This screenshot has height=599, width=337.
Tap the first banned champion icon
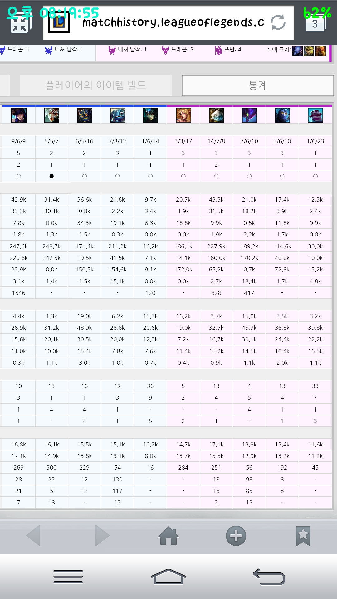[297, 51]
